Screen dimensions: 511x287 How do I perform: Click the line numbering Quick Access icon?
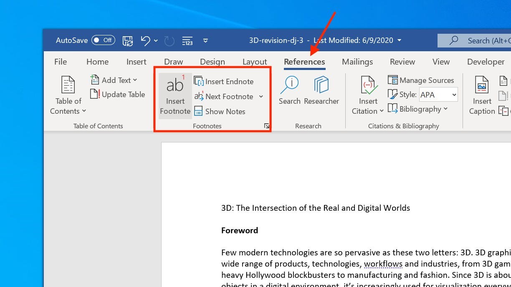click(187, 40)
